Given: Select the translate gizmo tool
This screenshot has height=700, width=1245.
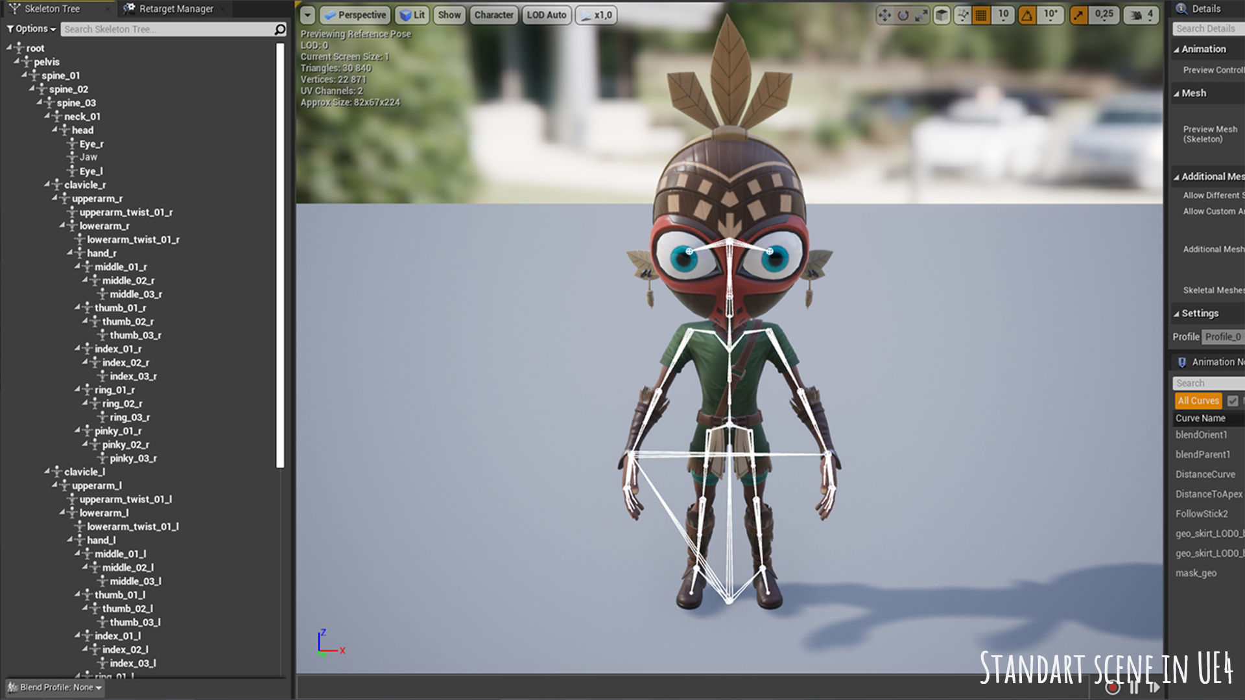Looking at the screenshot, I should 884,15.
